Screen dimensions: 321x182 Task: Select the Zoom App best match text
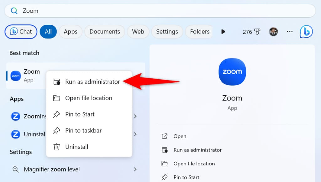pos(32,75)
